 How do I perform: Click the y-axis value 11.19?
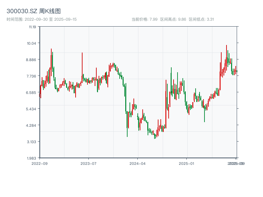coord(32,27)
